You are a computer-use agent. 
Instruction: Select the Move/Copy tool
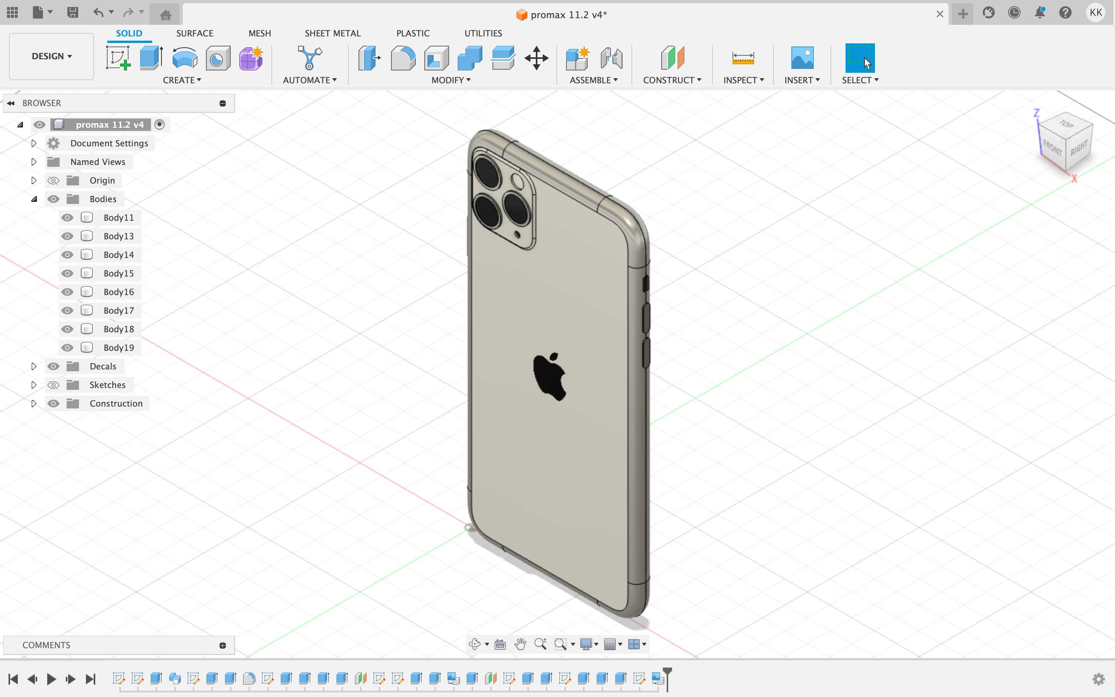(536, 58)
